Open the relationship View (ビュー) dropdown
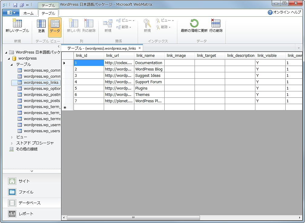This screenshot has width=305, height=223. [x=126, y=21]
